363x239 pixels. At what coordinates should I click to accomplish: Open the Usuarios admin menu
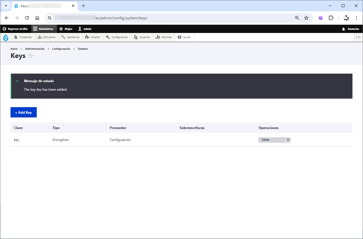[142, 37]
